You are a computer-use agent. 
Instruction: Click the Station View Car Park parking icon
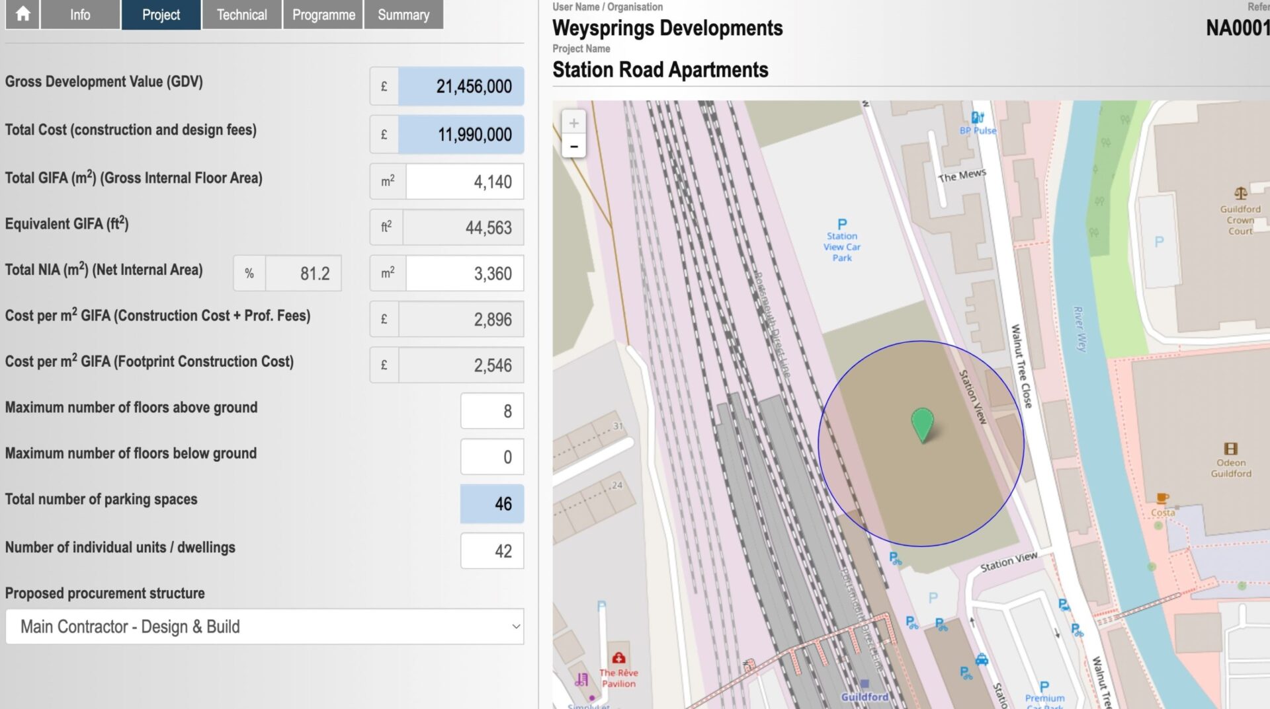click(x=841, y=223)
